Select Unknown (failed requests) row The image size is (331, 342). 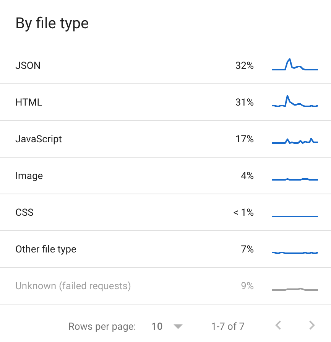pos(73,286)
